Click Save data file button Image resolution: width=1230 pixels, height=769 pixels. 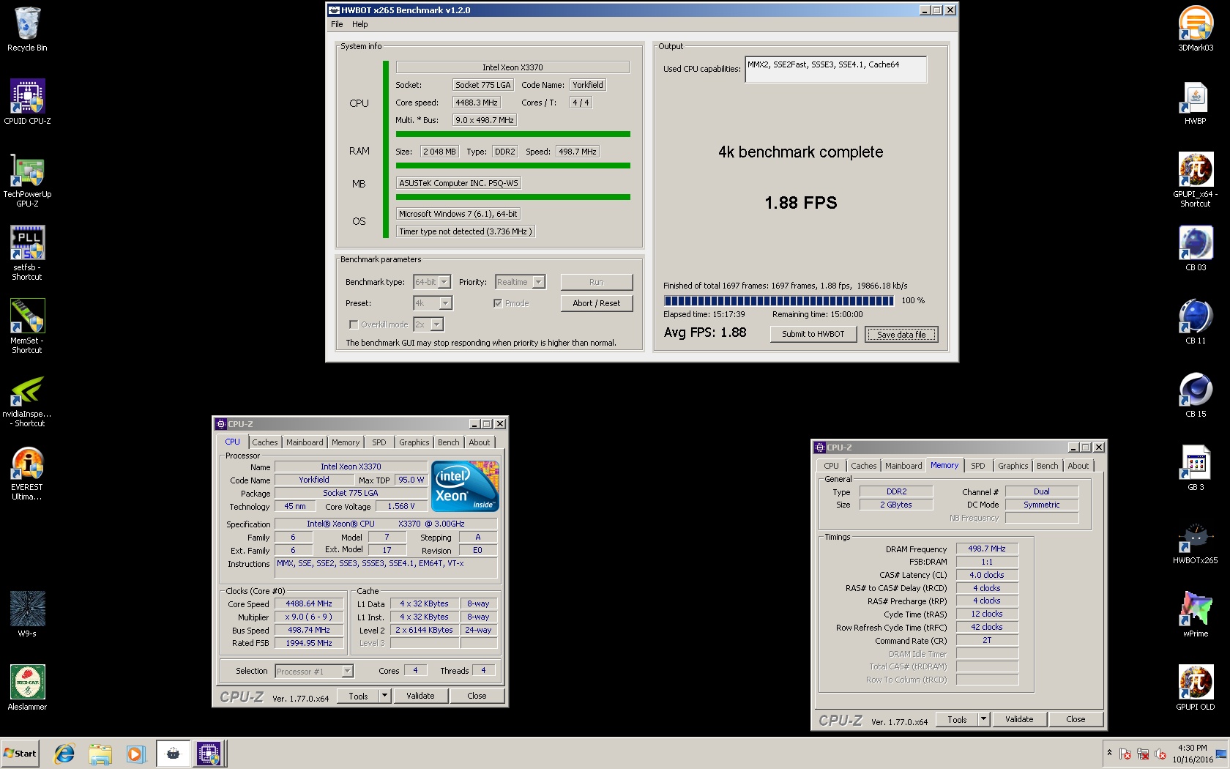(901, 334)
